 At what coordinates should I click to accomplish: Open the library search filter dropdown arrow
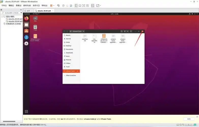pos(21,13)
